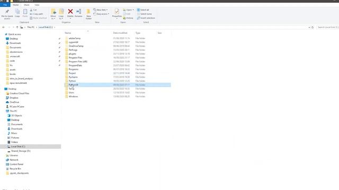Viewport: 339px width, 190px height.
Task: Click Cut in the Clipboard group
Action: 33,10
